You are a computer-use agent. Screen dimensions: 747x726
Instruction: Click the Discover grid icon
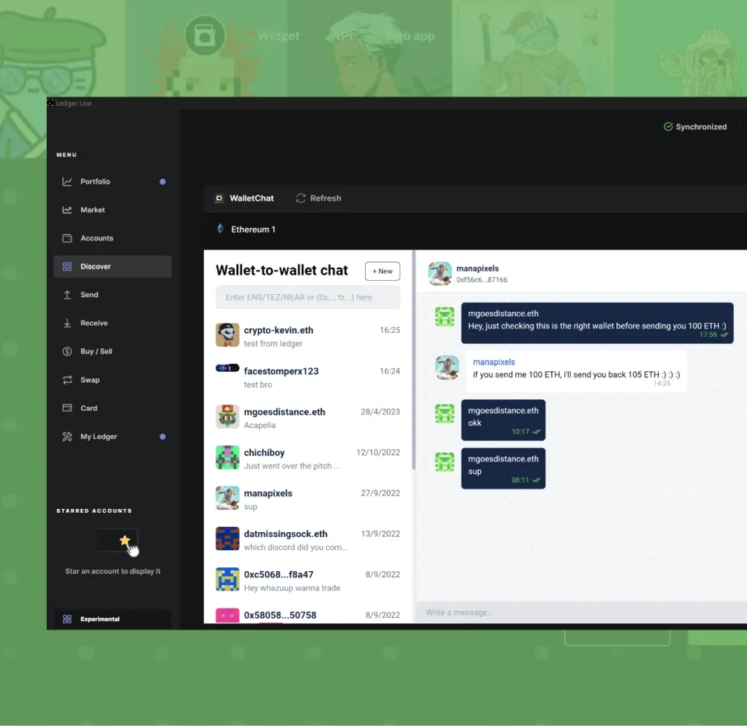click(67, 266)
